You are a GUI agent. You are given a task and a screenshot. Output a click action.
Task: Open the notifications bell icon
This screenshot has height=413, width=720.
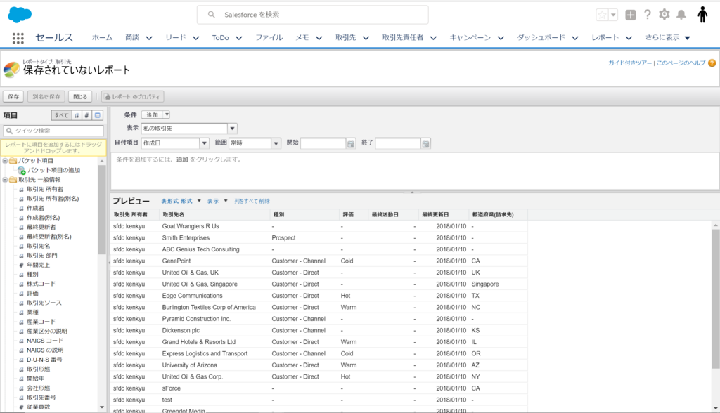click(681, 15)
